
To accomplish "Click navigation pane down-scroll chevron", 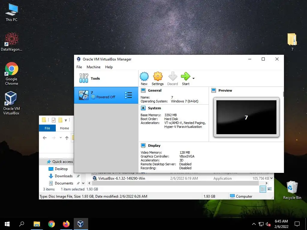I will click(83, 183).
